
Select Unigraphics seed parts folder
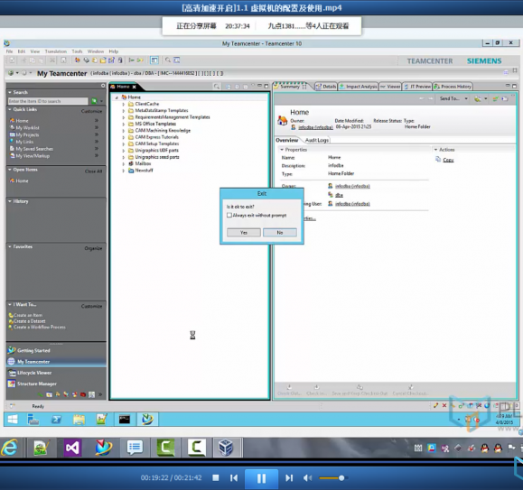coord(157,157)
